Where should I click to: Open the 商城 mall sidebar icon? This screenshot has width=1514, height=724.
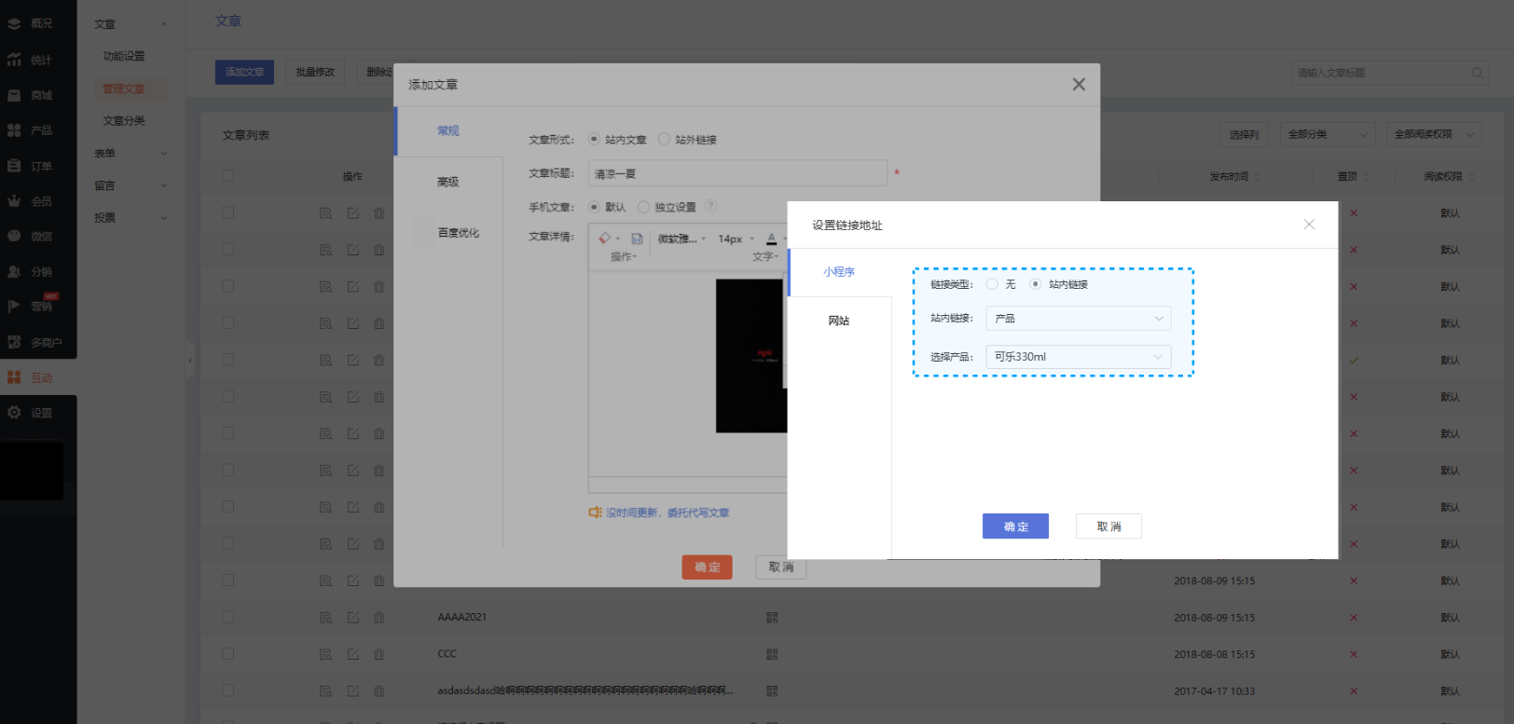tap(14, 95)
